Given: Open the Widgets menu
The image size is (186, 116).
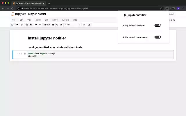Looking at the screenshot, I should [x=66, y=20].
